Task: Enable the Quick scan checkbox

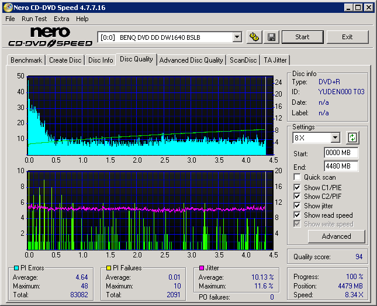Action: click(298, 177)
